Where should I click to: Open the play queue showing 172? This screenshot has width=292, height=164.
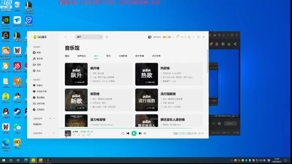201,133
